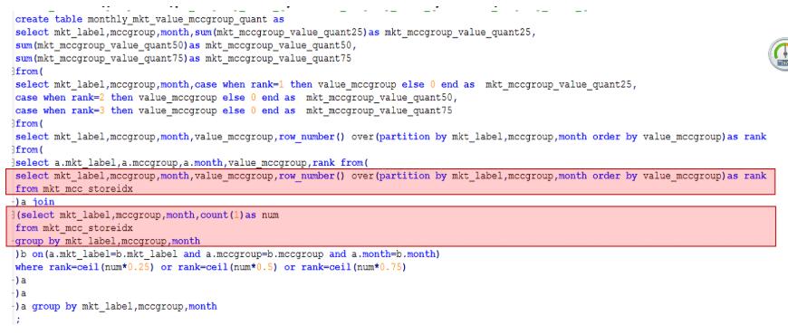Click ')a group by mkt_label,mccgroup,month' final line

coord(116,306)
